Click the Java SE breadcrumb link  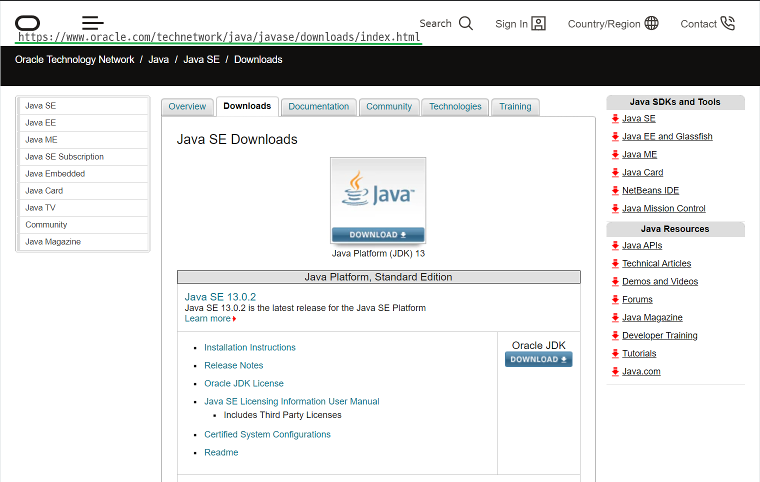coord(201,59)
